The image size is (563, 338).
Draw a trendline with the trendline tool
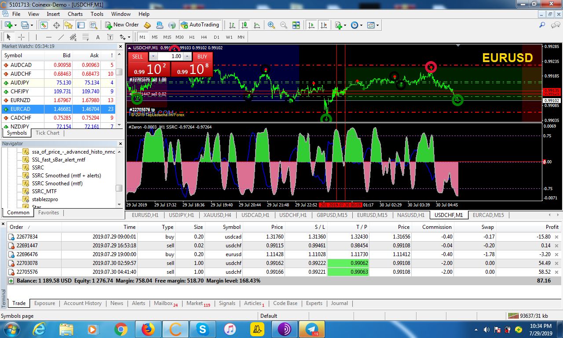[x=61, y=37]
